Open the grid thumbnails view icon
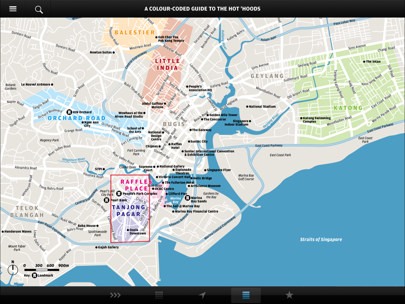Image resolution: width=405 pixels, height=304 pixels. pyautogui.click(x=159, y=295)
